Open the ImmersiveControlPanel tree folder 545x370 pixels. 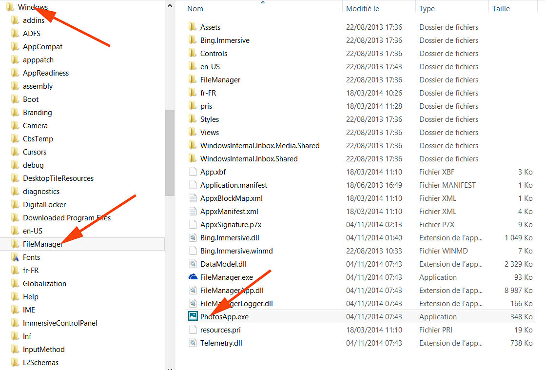click(60, 323)
